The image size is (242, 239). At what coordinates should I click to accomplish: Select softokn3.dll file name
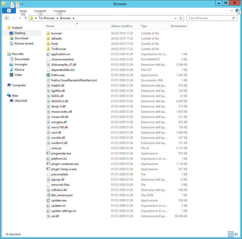coord(59,190)
